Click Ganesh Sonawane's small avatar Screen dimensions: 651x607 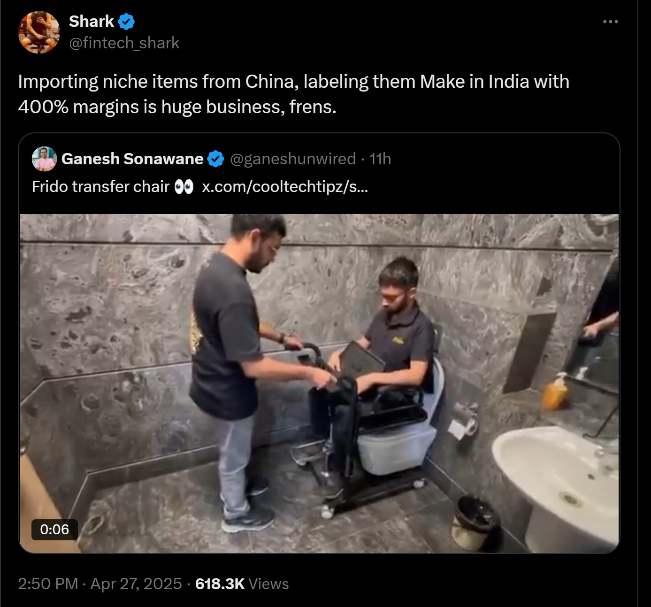pos(44,159)
